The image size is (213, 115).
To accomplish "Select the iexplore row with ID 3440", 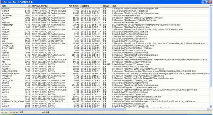I will click(x=105, y=55).
